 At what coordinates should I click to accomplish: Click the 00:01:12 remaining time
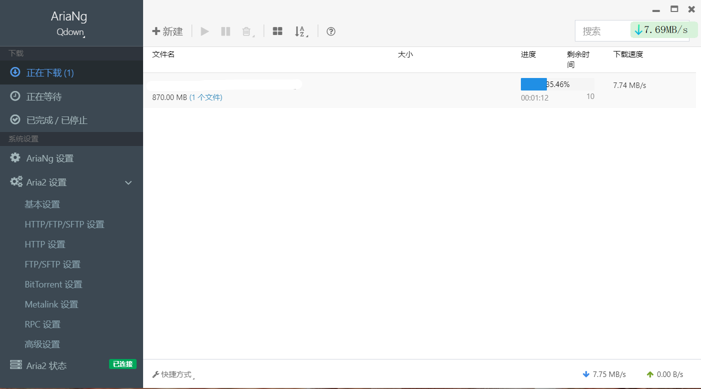[534, 98]
